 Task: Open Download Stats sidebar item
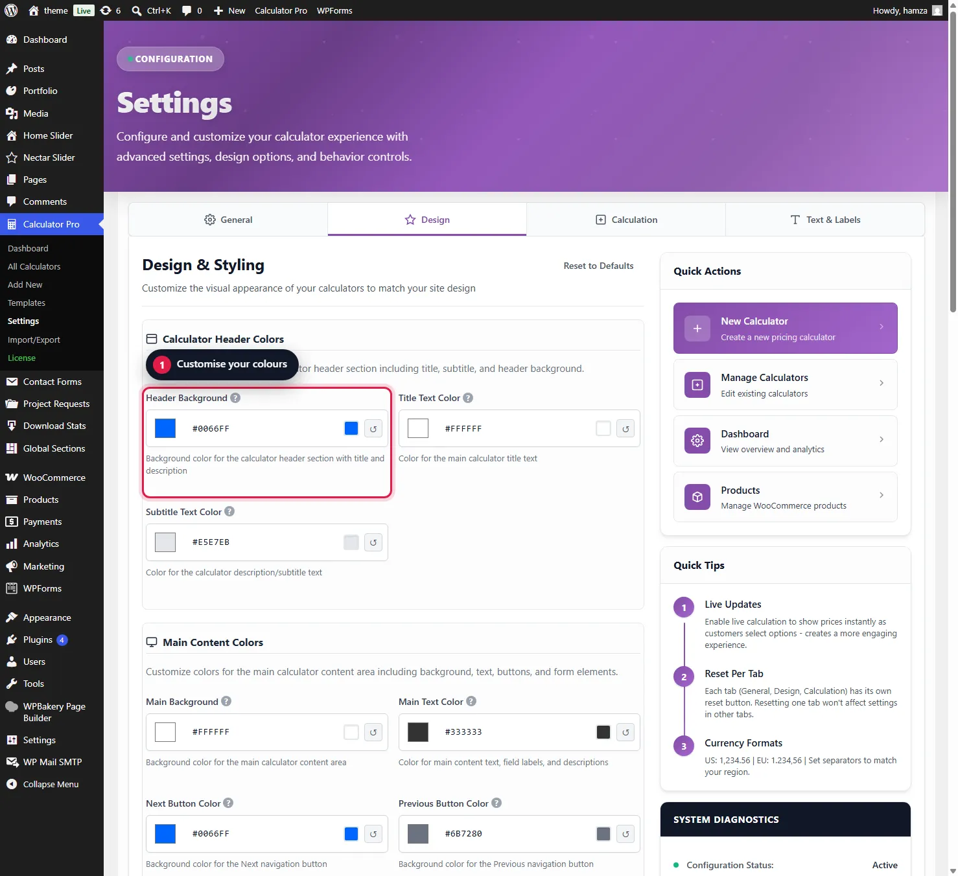(52, 426)
